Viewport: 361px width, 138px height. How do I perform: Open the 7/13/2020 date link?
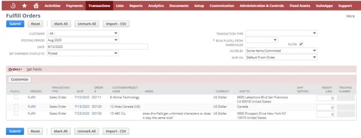pos(82,106)
